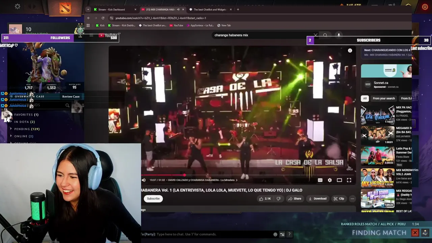Start voice search with the microphone icon

point(339,35)
